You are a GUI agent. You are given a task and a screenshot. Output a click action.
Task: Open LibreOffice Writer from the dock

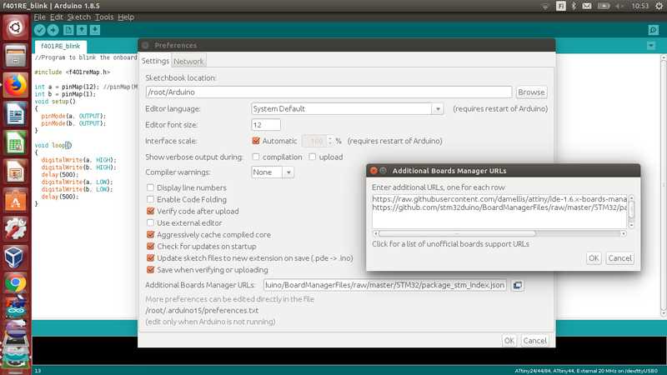coord(15,113)
